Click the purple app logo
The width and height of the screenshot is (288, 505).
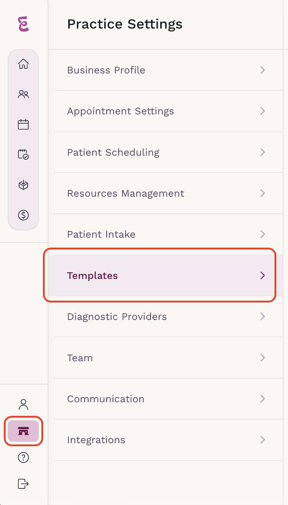tap(23, 24)
